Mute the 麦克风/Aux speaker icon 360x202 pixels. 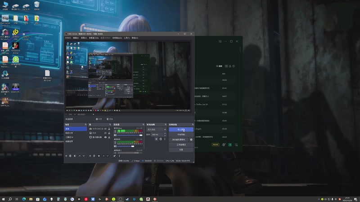tap(115, 135)
